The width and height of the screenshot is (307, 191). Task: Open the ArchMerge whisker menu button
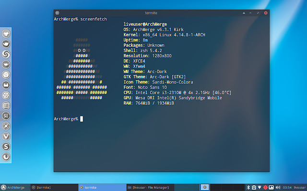(x=13, y=188)
